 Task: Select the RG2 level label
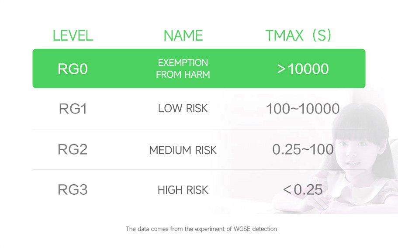(x=73, y=149)
